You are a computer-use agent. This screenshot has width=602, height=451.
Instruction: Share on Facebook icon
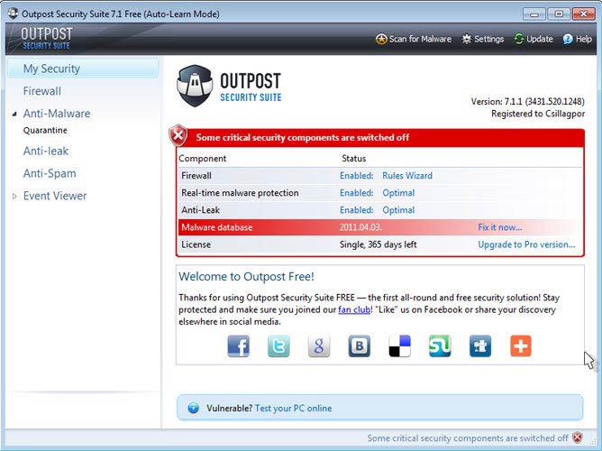(x=239, y=346)
